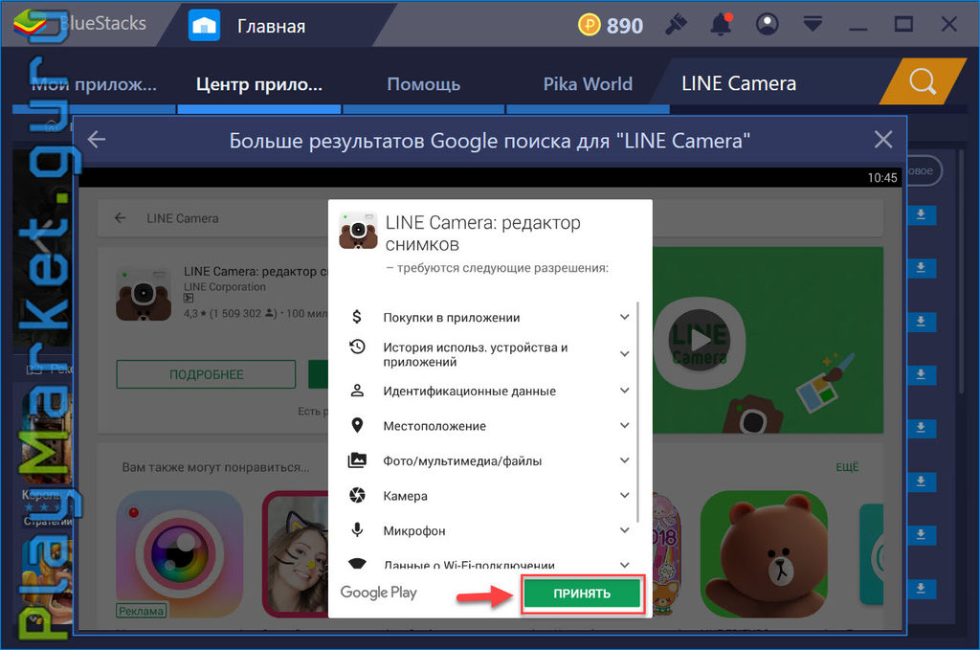Open the title bar dropdown menu arrow
Viewport: 980px width, 650px height.
point(813,25)
